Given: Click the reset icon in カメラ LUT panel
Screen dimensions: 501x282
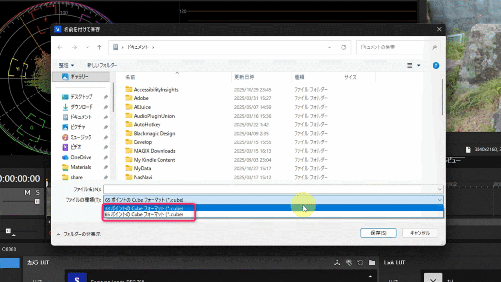Looking at the screenshot, I should pos(361,263).
